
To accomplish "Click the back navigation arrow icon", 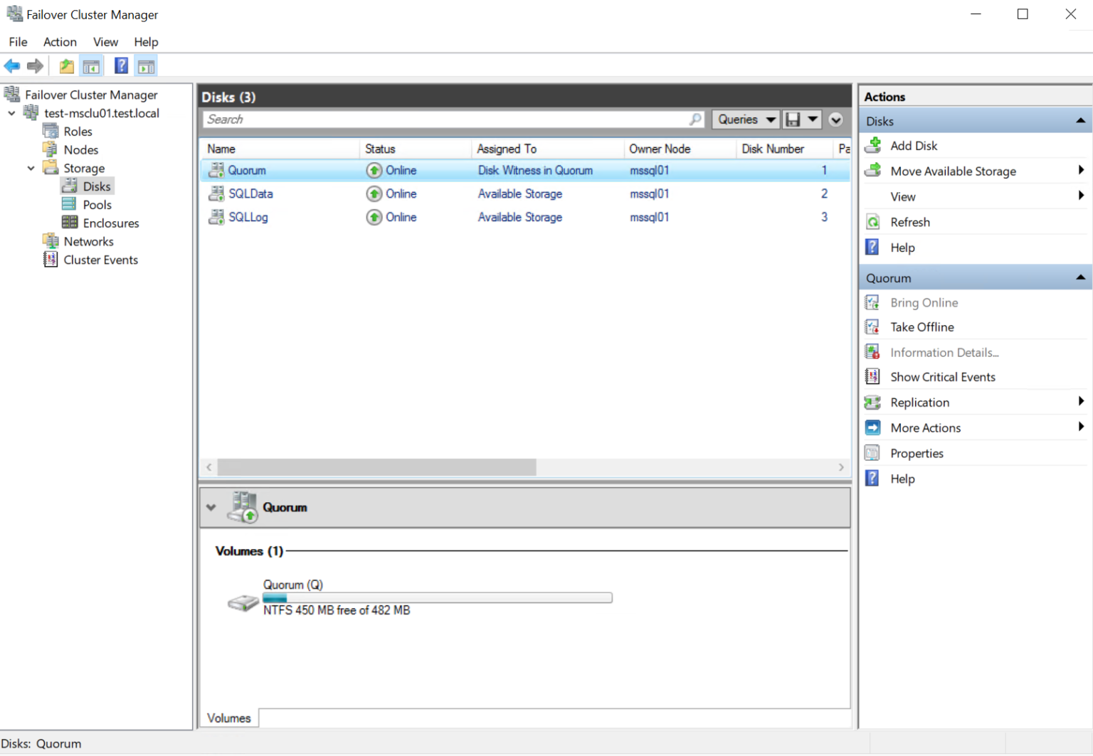I will [11, 65].
